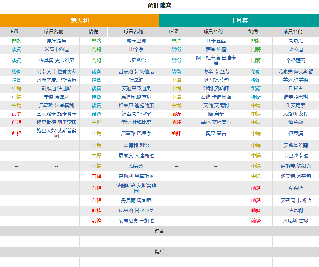The height and width of the screenshot is (267, 319).
Task: Open Turkey goalkeeper U.卡基亞 link
Action: [x=216, y=41]
